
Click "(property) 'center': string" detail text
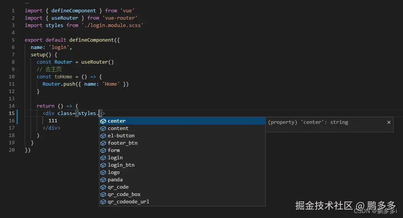(x=308, y=122)
